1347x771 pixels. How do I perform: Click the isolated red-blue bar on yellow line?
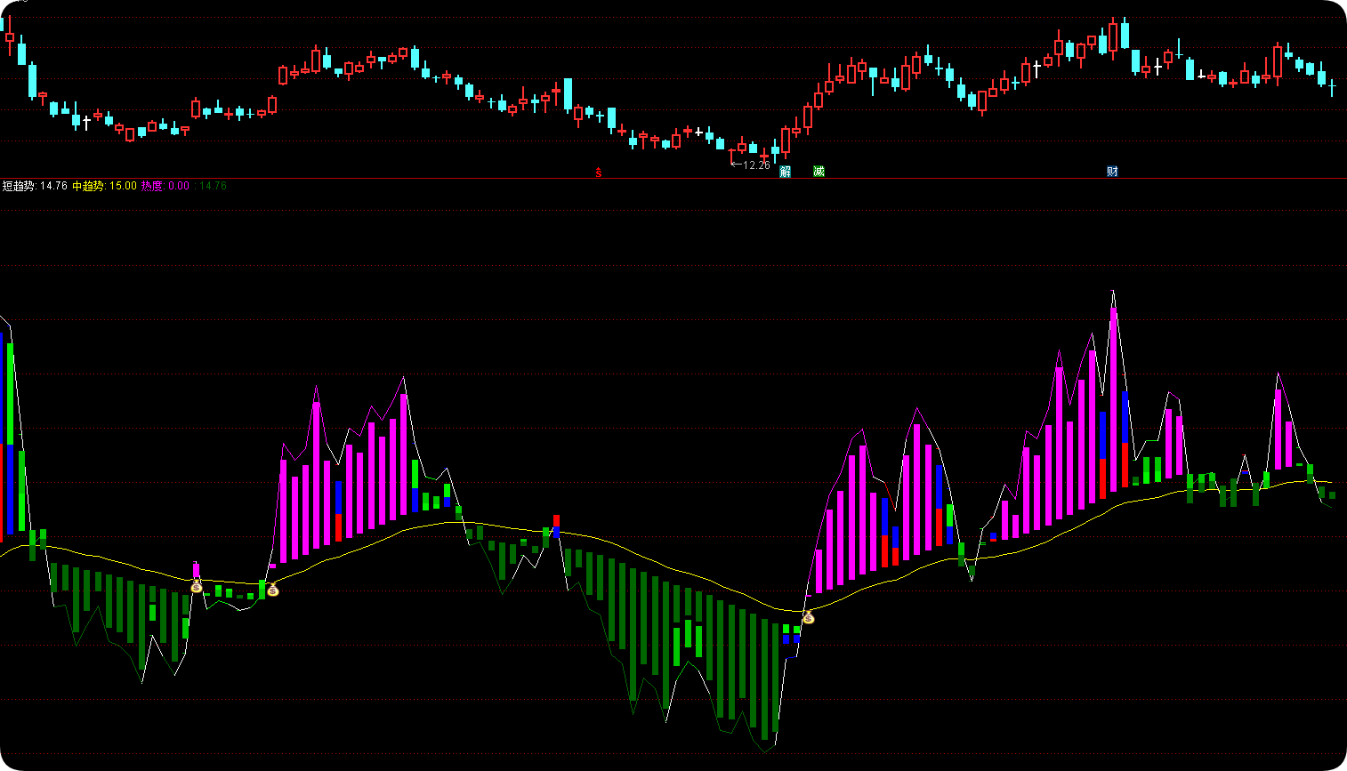(557, 526)
